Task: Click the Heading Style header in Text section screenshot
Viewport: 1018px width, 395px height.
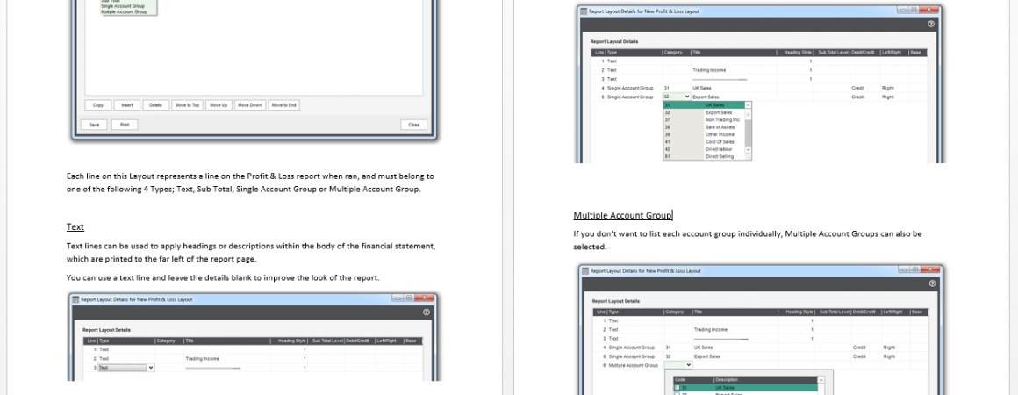Action: 290,341
